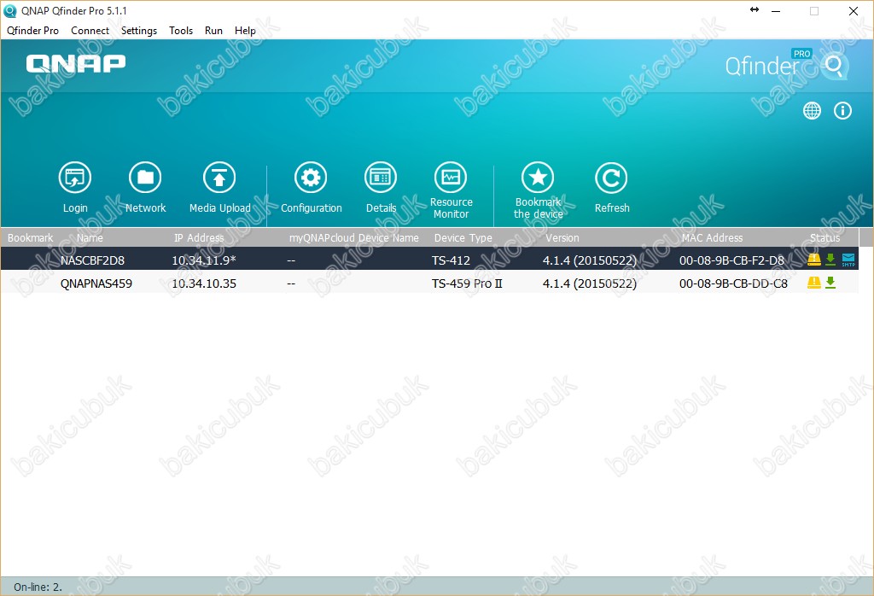Launch the Media Upload tool
The height and width of the screenshot is (596, 874).
click(219, 178)
